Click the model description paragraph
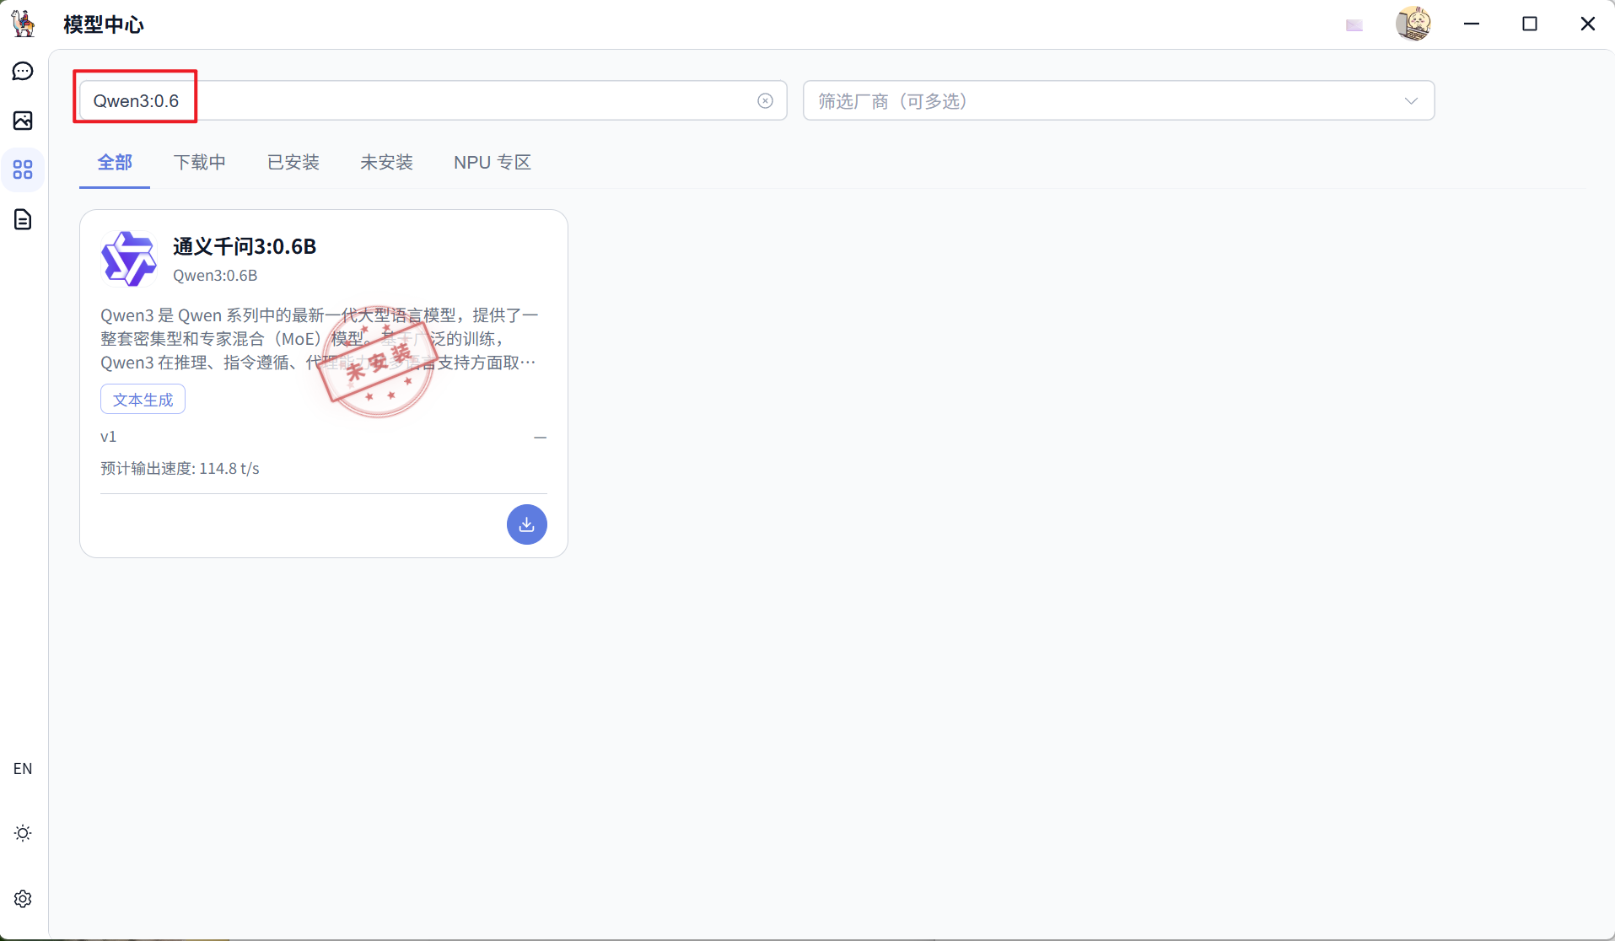The height and width of the screenshot is (941, 1615). [319, 339]
